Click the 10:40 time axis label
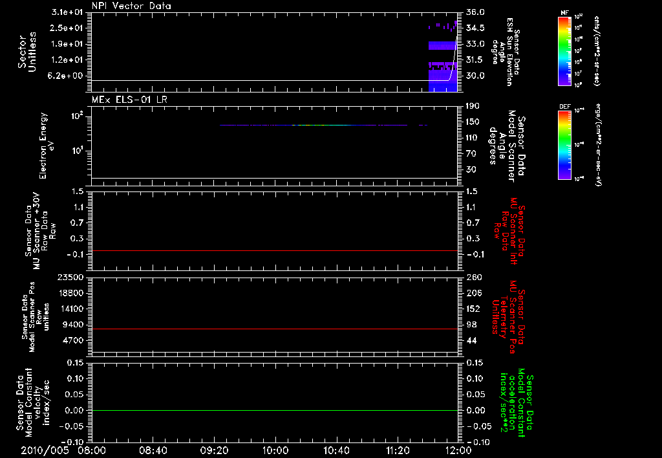The image size is (662, 458). pos(336,450)
